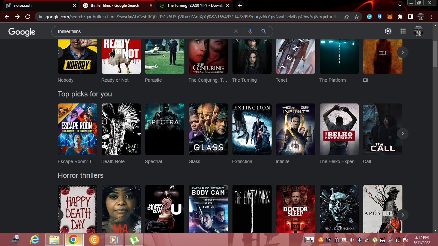
Task: Open the Action Center flag icon
Action: 406,240
